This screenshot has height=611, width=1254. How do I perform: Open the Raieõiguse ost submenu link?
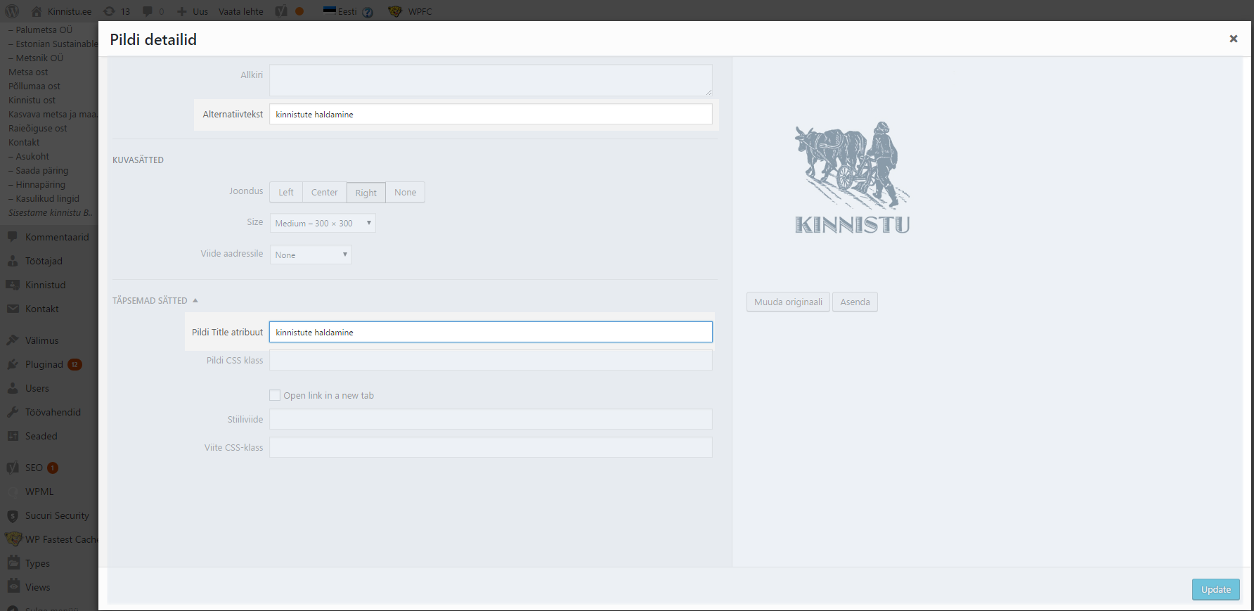pyautogui.click(x=38, y=128)
